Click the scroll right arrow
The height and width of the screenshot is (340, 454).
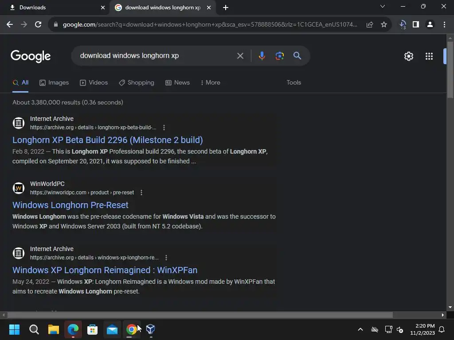(442, 315)
